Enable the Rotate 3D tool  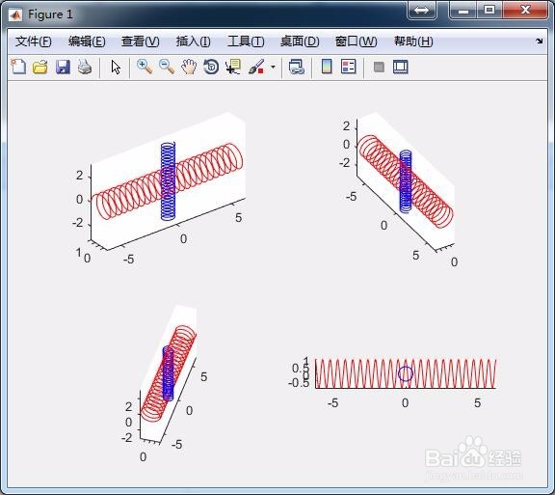pyautogui.click(x=211, y=67)
